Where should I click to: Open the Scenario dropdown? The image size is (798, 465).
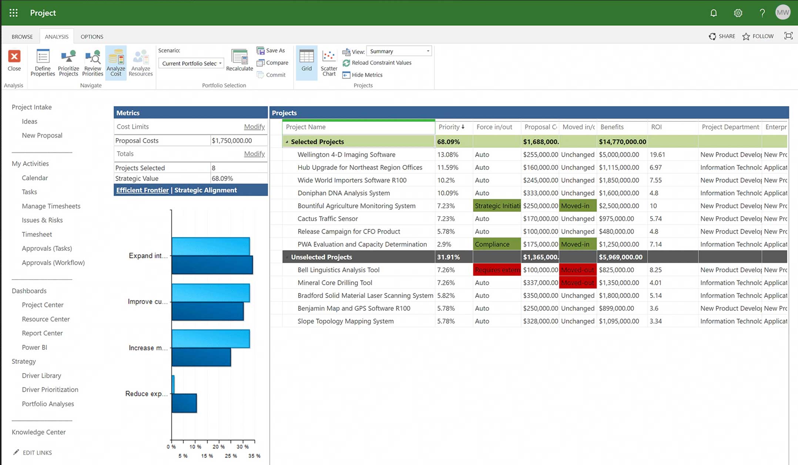point(191,63)
